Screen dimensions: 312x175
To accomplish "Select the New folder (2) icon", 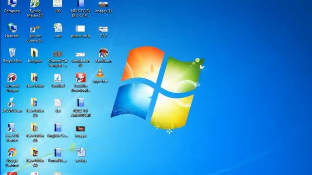I will pyautogui.click(x=35, y=107).
